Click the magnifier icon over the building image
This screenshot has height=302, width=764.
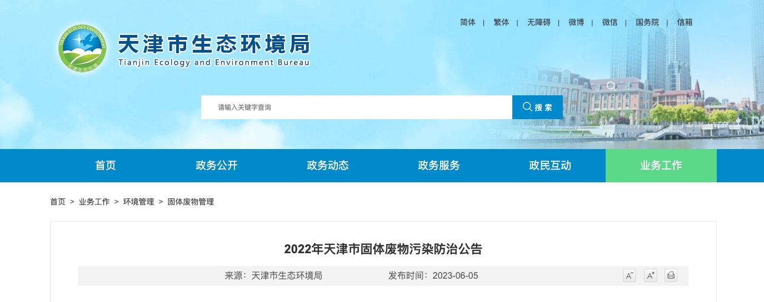pos(611,86)
